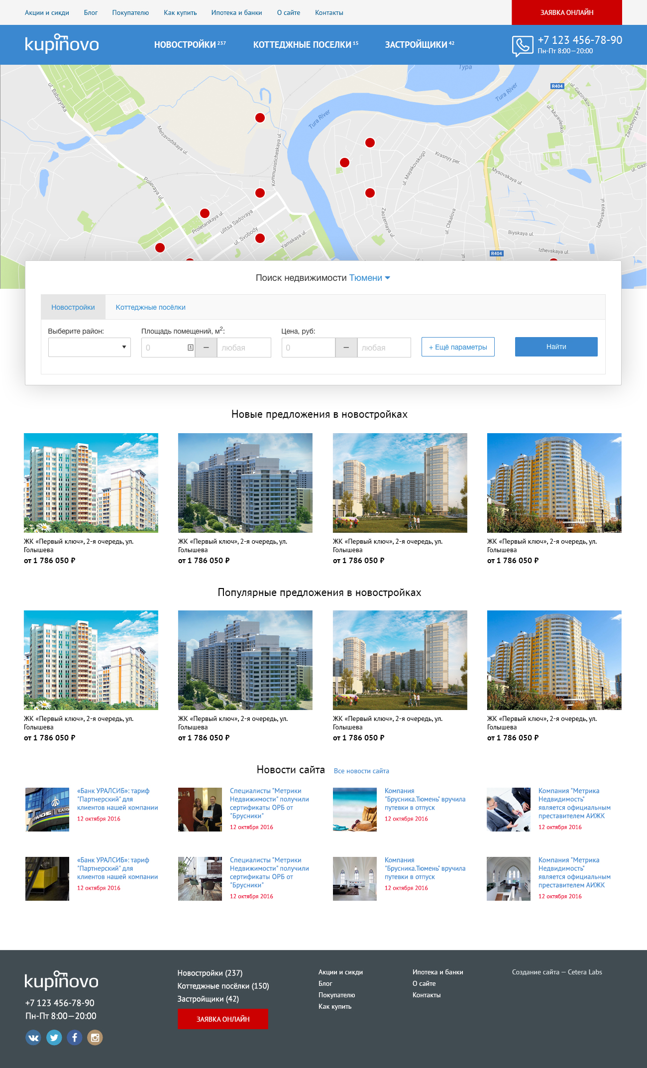This screenshot has width=647, height=1068.
Task: Click the minimum price input field
Action: [308, 348]
